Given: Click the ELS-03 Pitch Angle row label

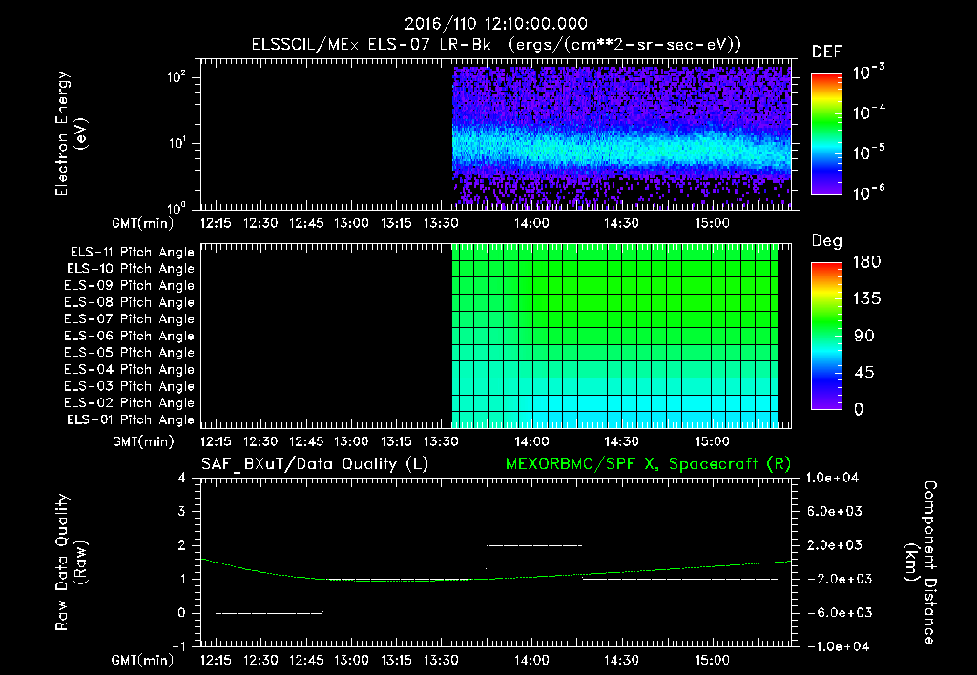Looking at the screenshot, I should [130, 387].
